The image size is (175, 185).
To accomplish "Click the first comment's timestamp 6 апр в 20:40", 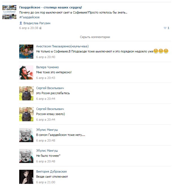I will coord(46,57).
